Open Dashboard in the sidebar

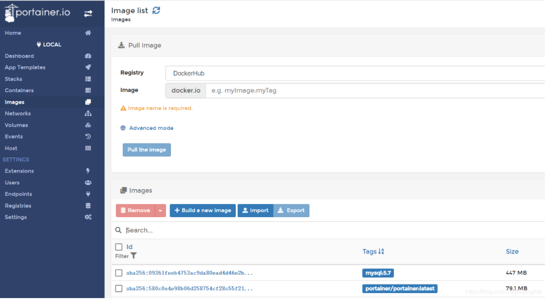coord(19,56)
